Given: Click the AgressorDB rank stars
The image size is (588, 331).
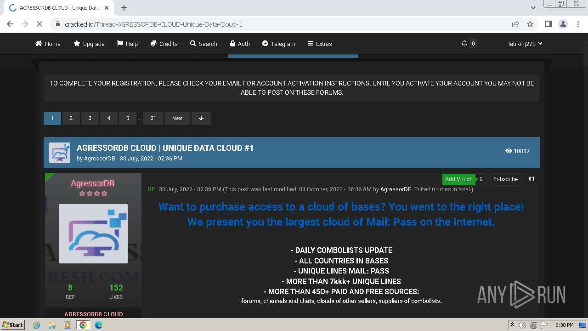Looking at the screenshot, I should 93,194.
